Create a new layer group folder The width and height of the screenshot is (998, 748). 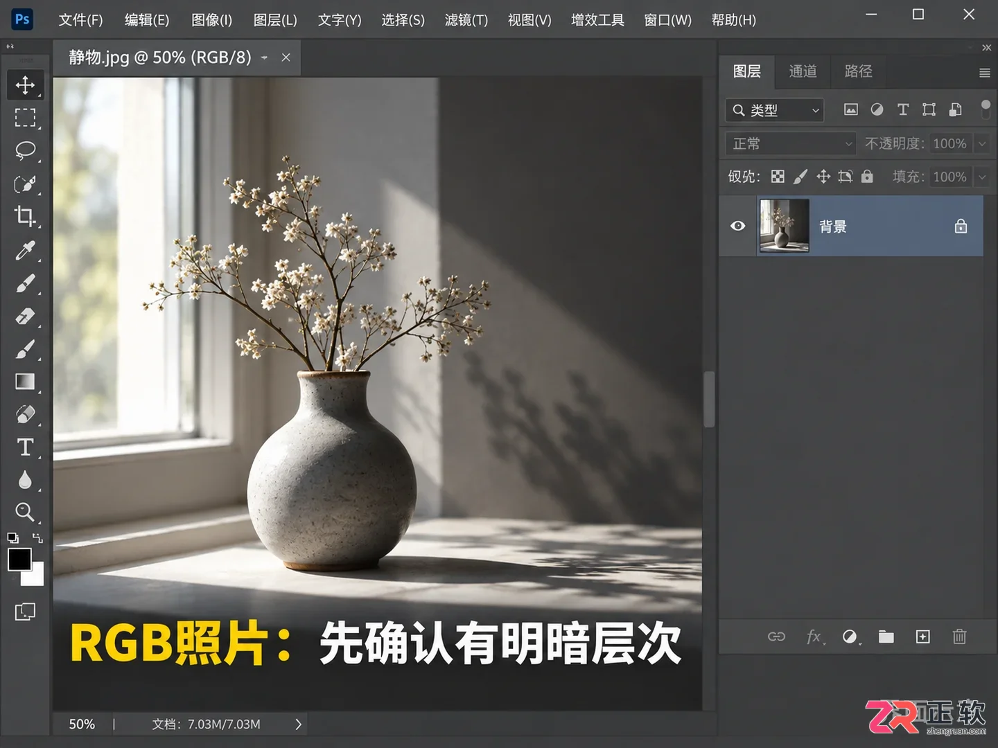click(x=886, y=636)
